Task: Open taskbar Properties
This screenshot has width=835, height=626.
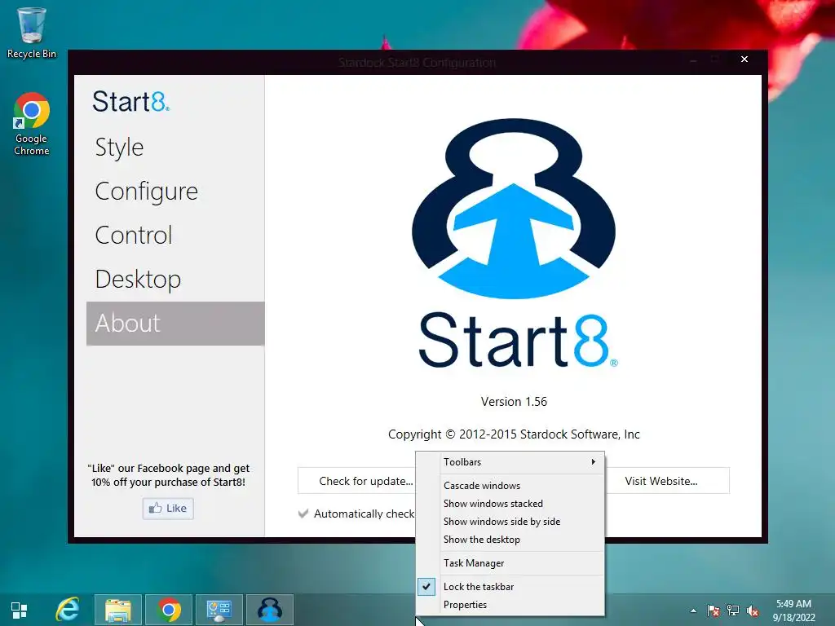Action: tap(510, 605)
